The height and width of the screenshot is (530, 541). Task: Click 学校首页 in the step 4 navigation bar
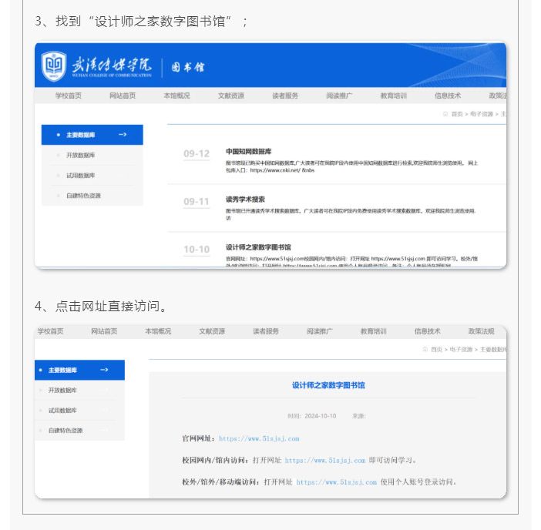pyautogui.click(x=50, y=331)
